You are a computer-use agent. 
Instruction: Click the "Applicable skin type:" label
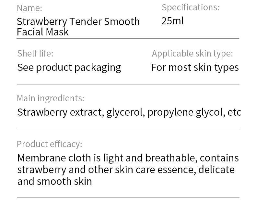(192, 53)
